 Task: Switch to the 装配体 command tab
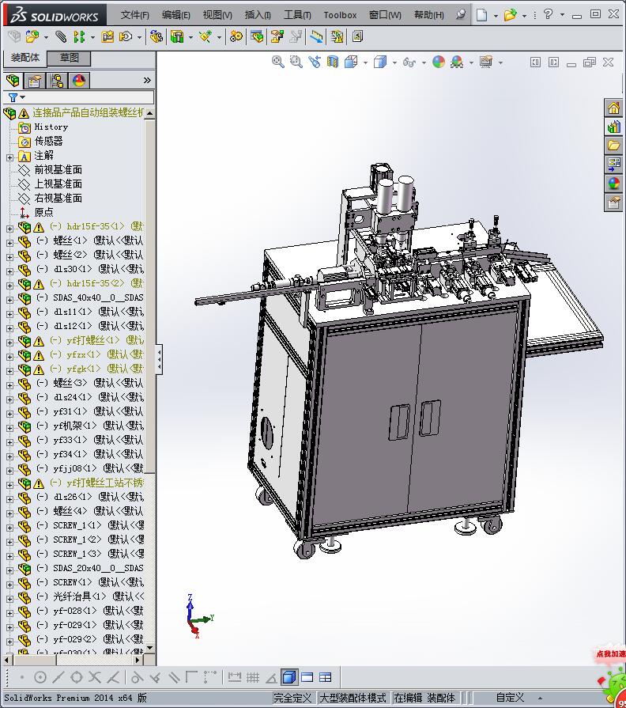25,58
